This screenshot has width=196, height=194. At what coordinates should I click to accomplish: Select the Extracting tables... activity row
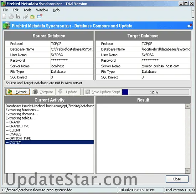coord(50,118)
